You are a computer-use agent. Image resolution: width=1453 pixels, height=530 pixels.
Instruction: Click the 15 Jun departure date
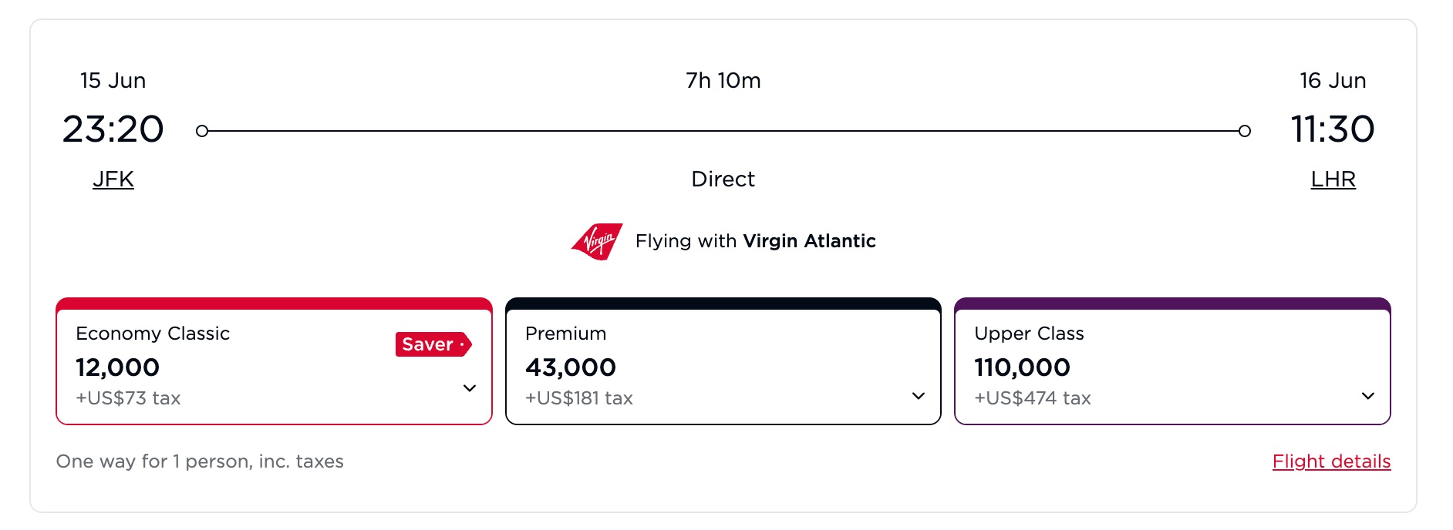(x=113, y=80)
